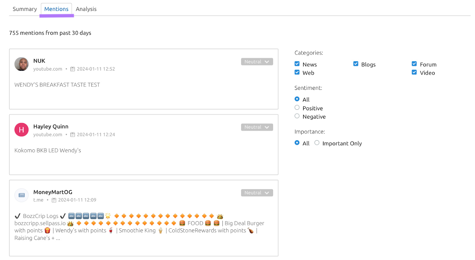Image resolution: width=475 pixels, height=260 pixels.
Task: Switch to the Summary tab
Action: (x=25, y=9)
